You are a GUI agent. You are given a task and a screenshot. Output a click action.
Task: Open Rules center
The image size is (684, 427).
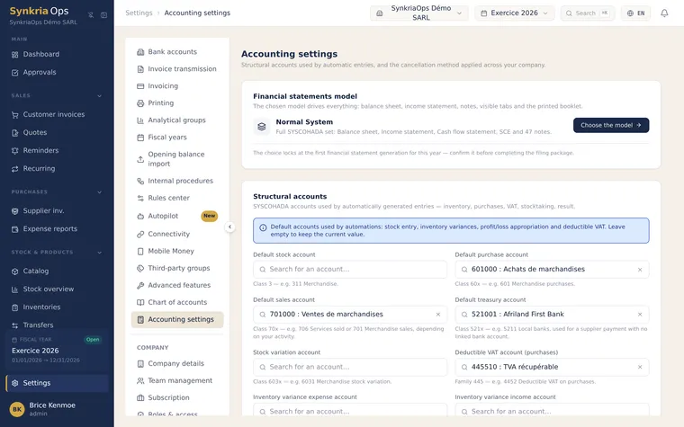coord(177,198)
